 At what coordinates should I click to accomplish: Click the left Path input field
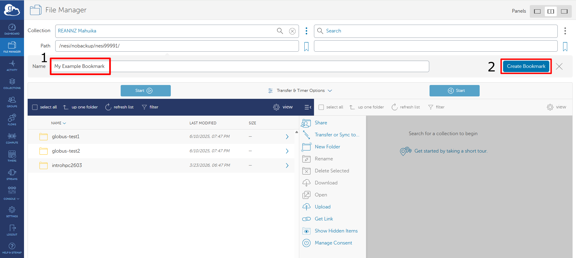177,46
